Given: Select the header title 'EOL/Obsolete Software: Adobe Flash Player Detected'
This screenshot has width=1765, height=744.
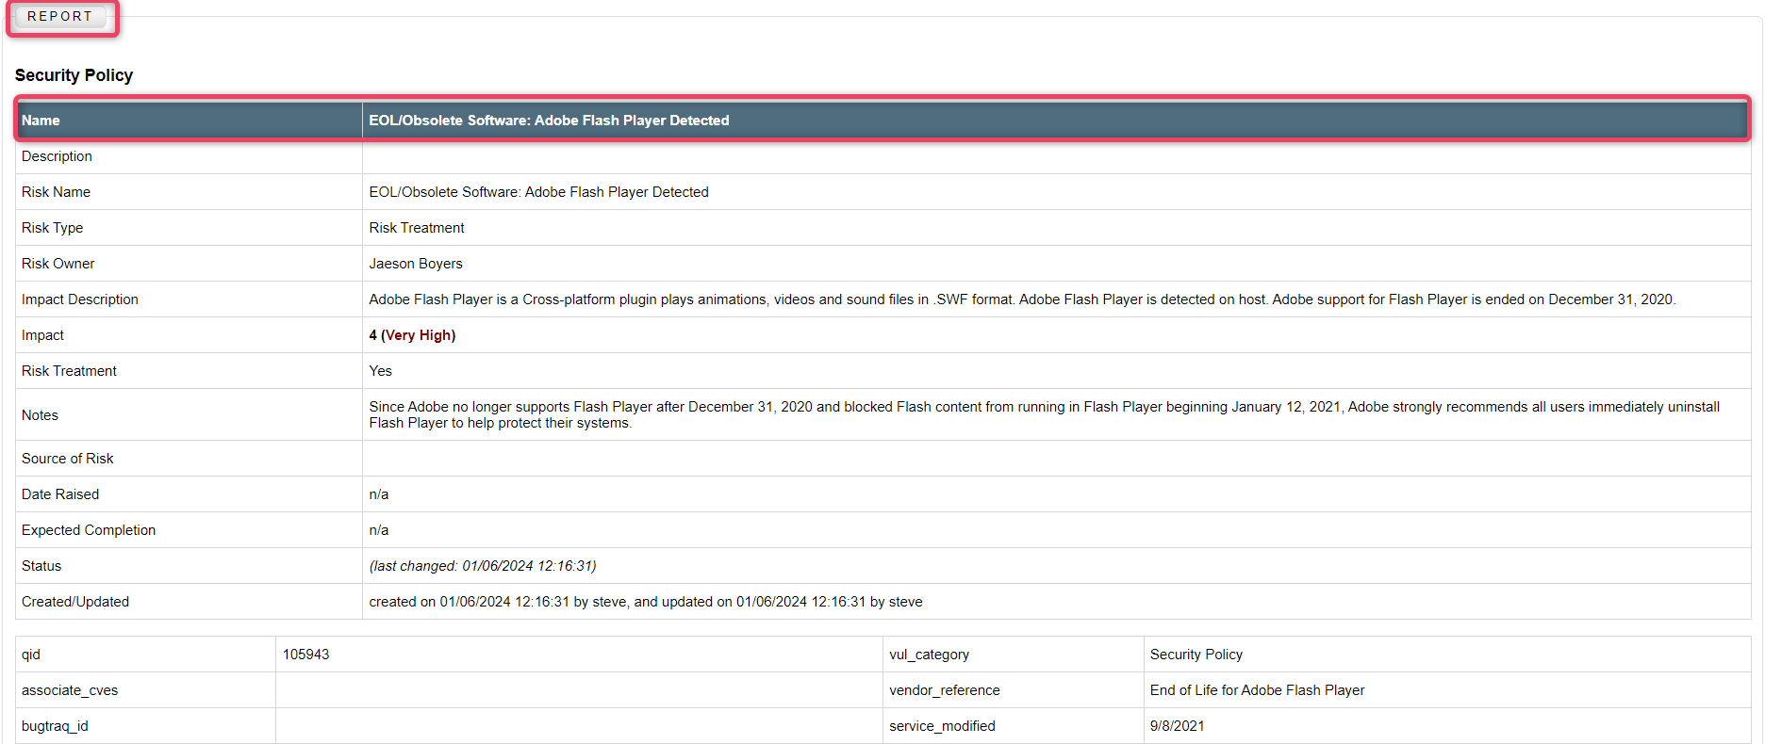Looking at the screenshot, I should click(549, 121).
